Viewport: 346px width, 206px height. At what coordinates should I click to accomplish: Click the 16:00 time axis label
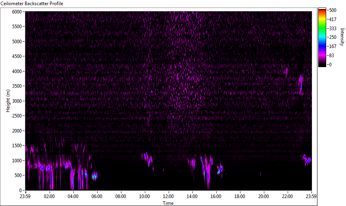pyautogui.click(x=216, y=196)
